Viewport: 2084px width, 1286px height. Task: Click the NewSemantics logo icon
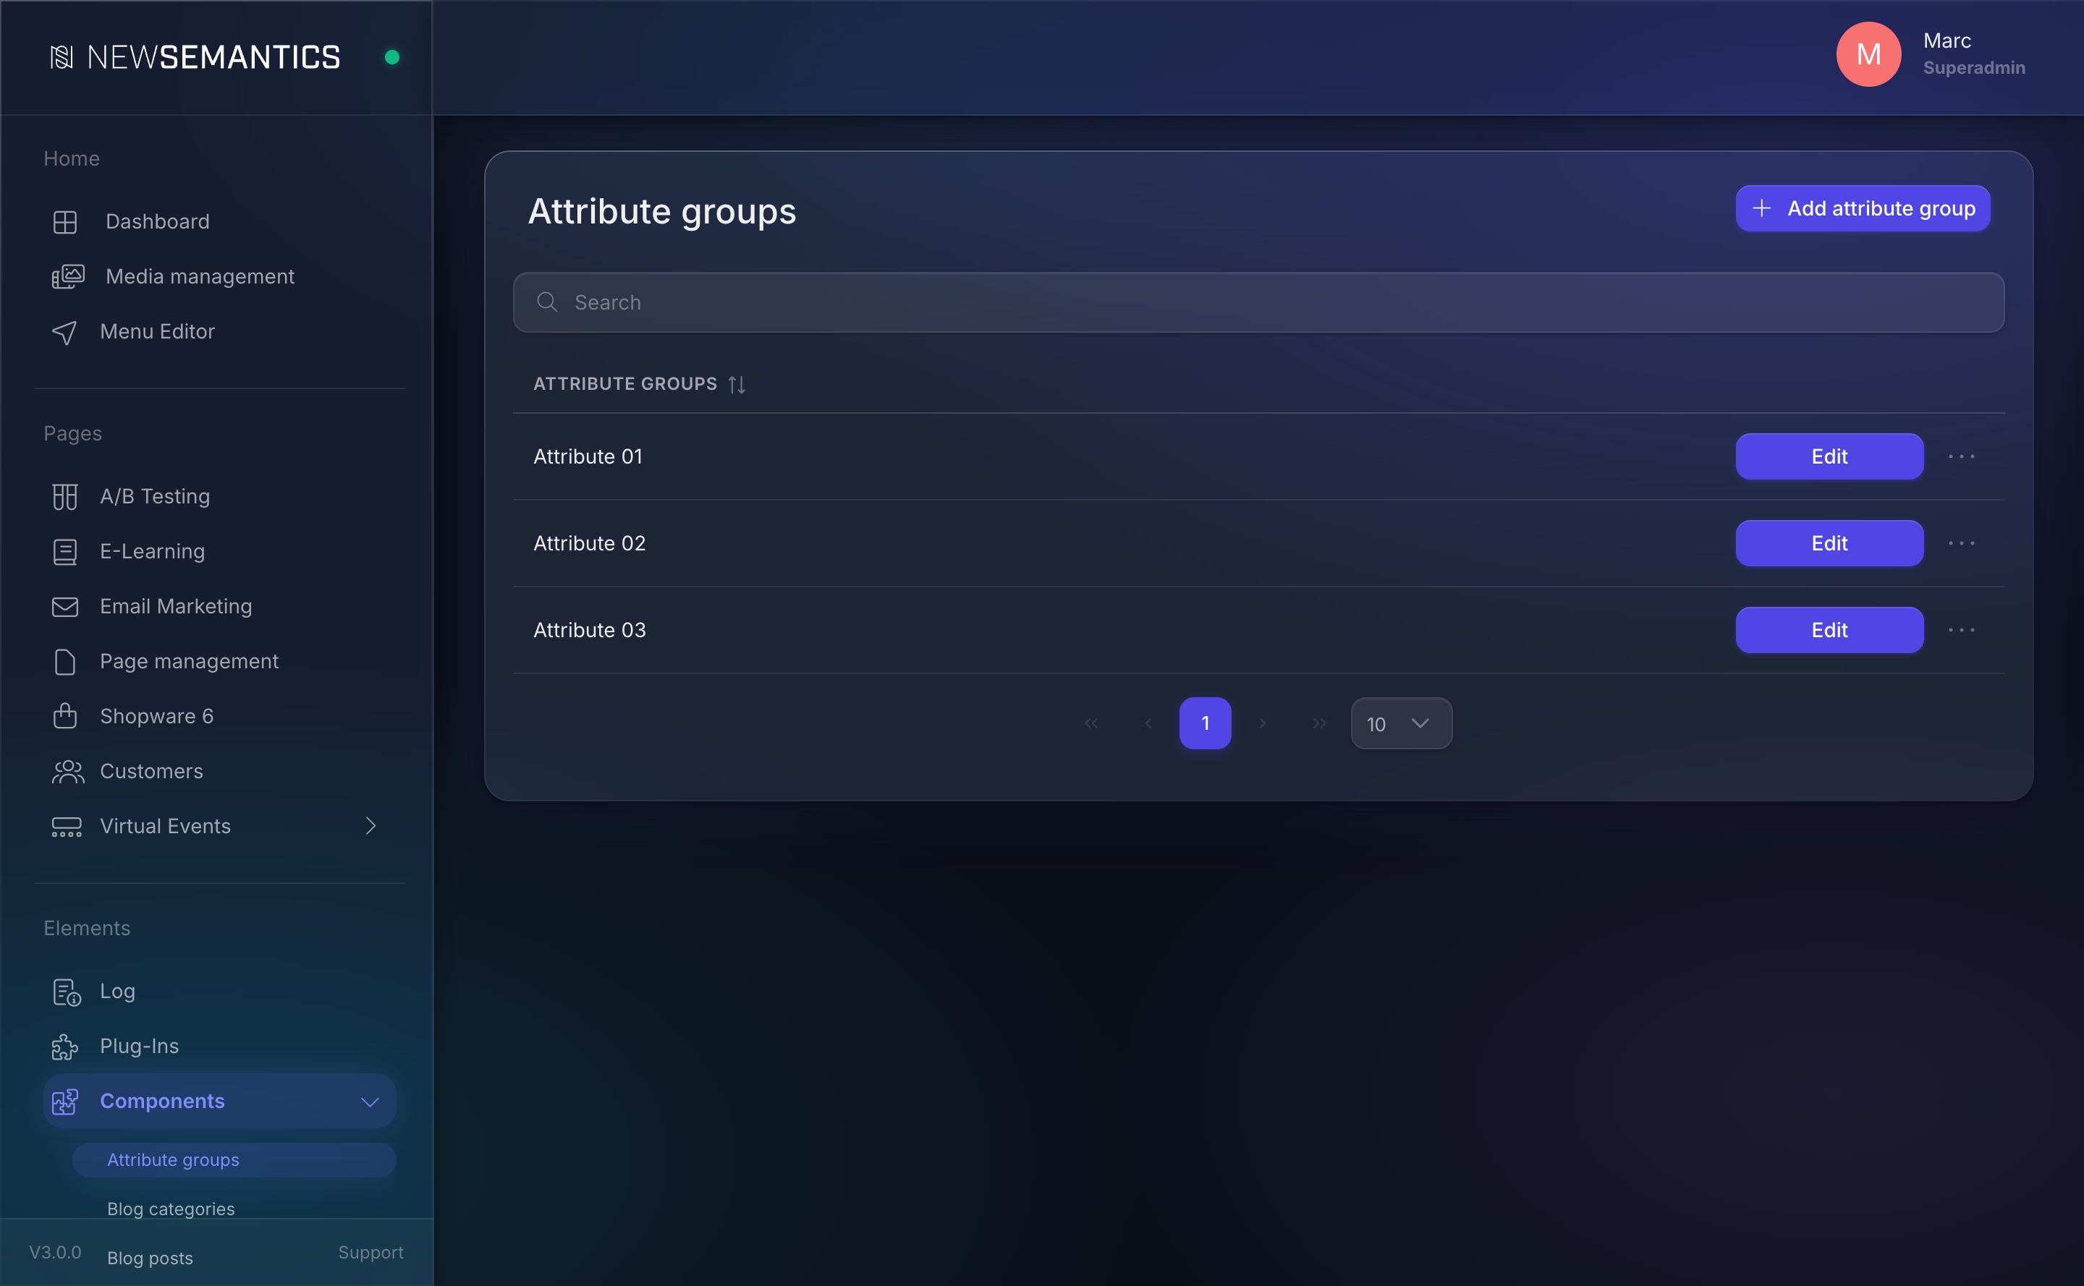pos(62,57)
